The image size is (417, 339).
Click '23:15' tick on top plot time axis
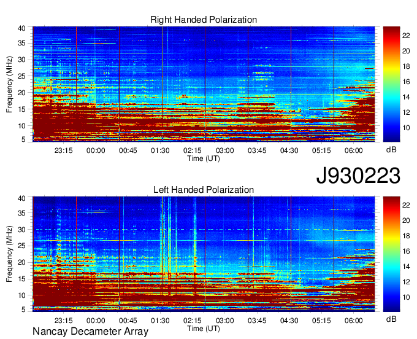pos(64,150)
